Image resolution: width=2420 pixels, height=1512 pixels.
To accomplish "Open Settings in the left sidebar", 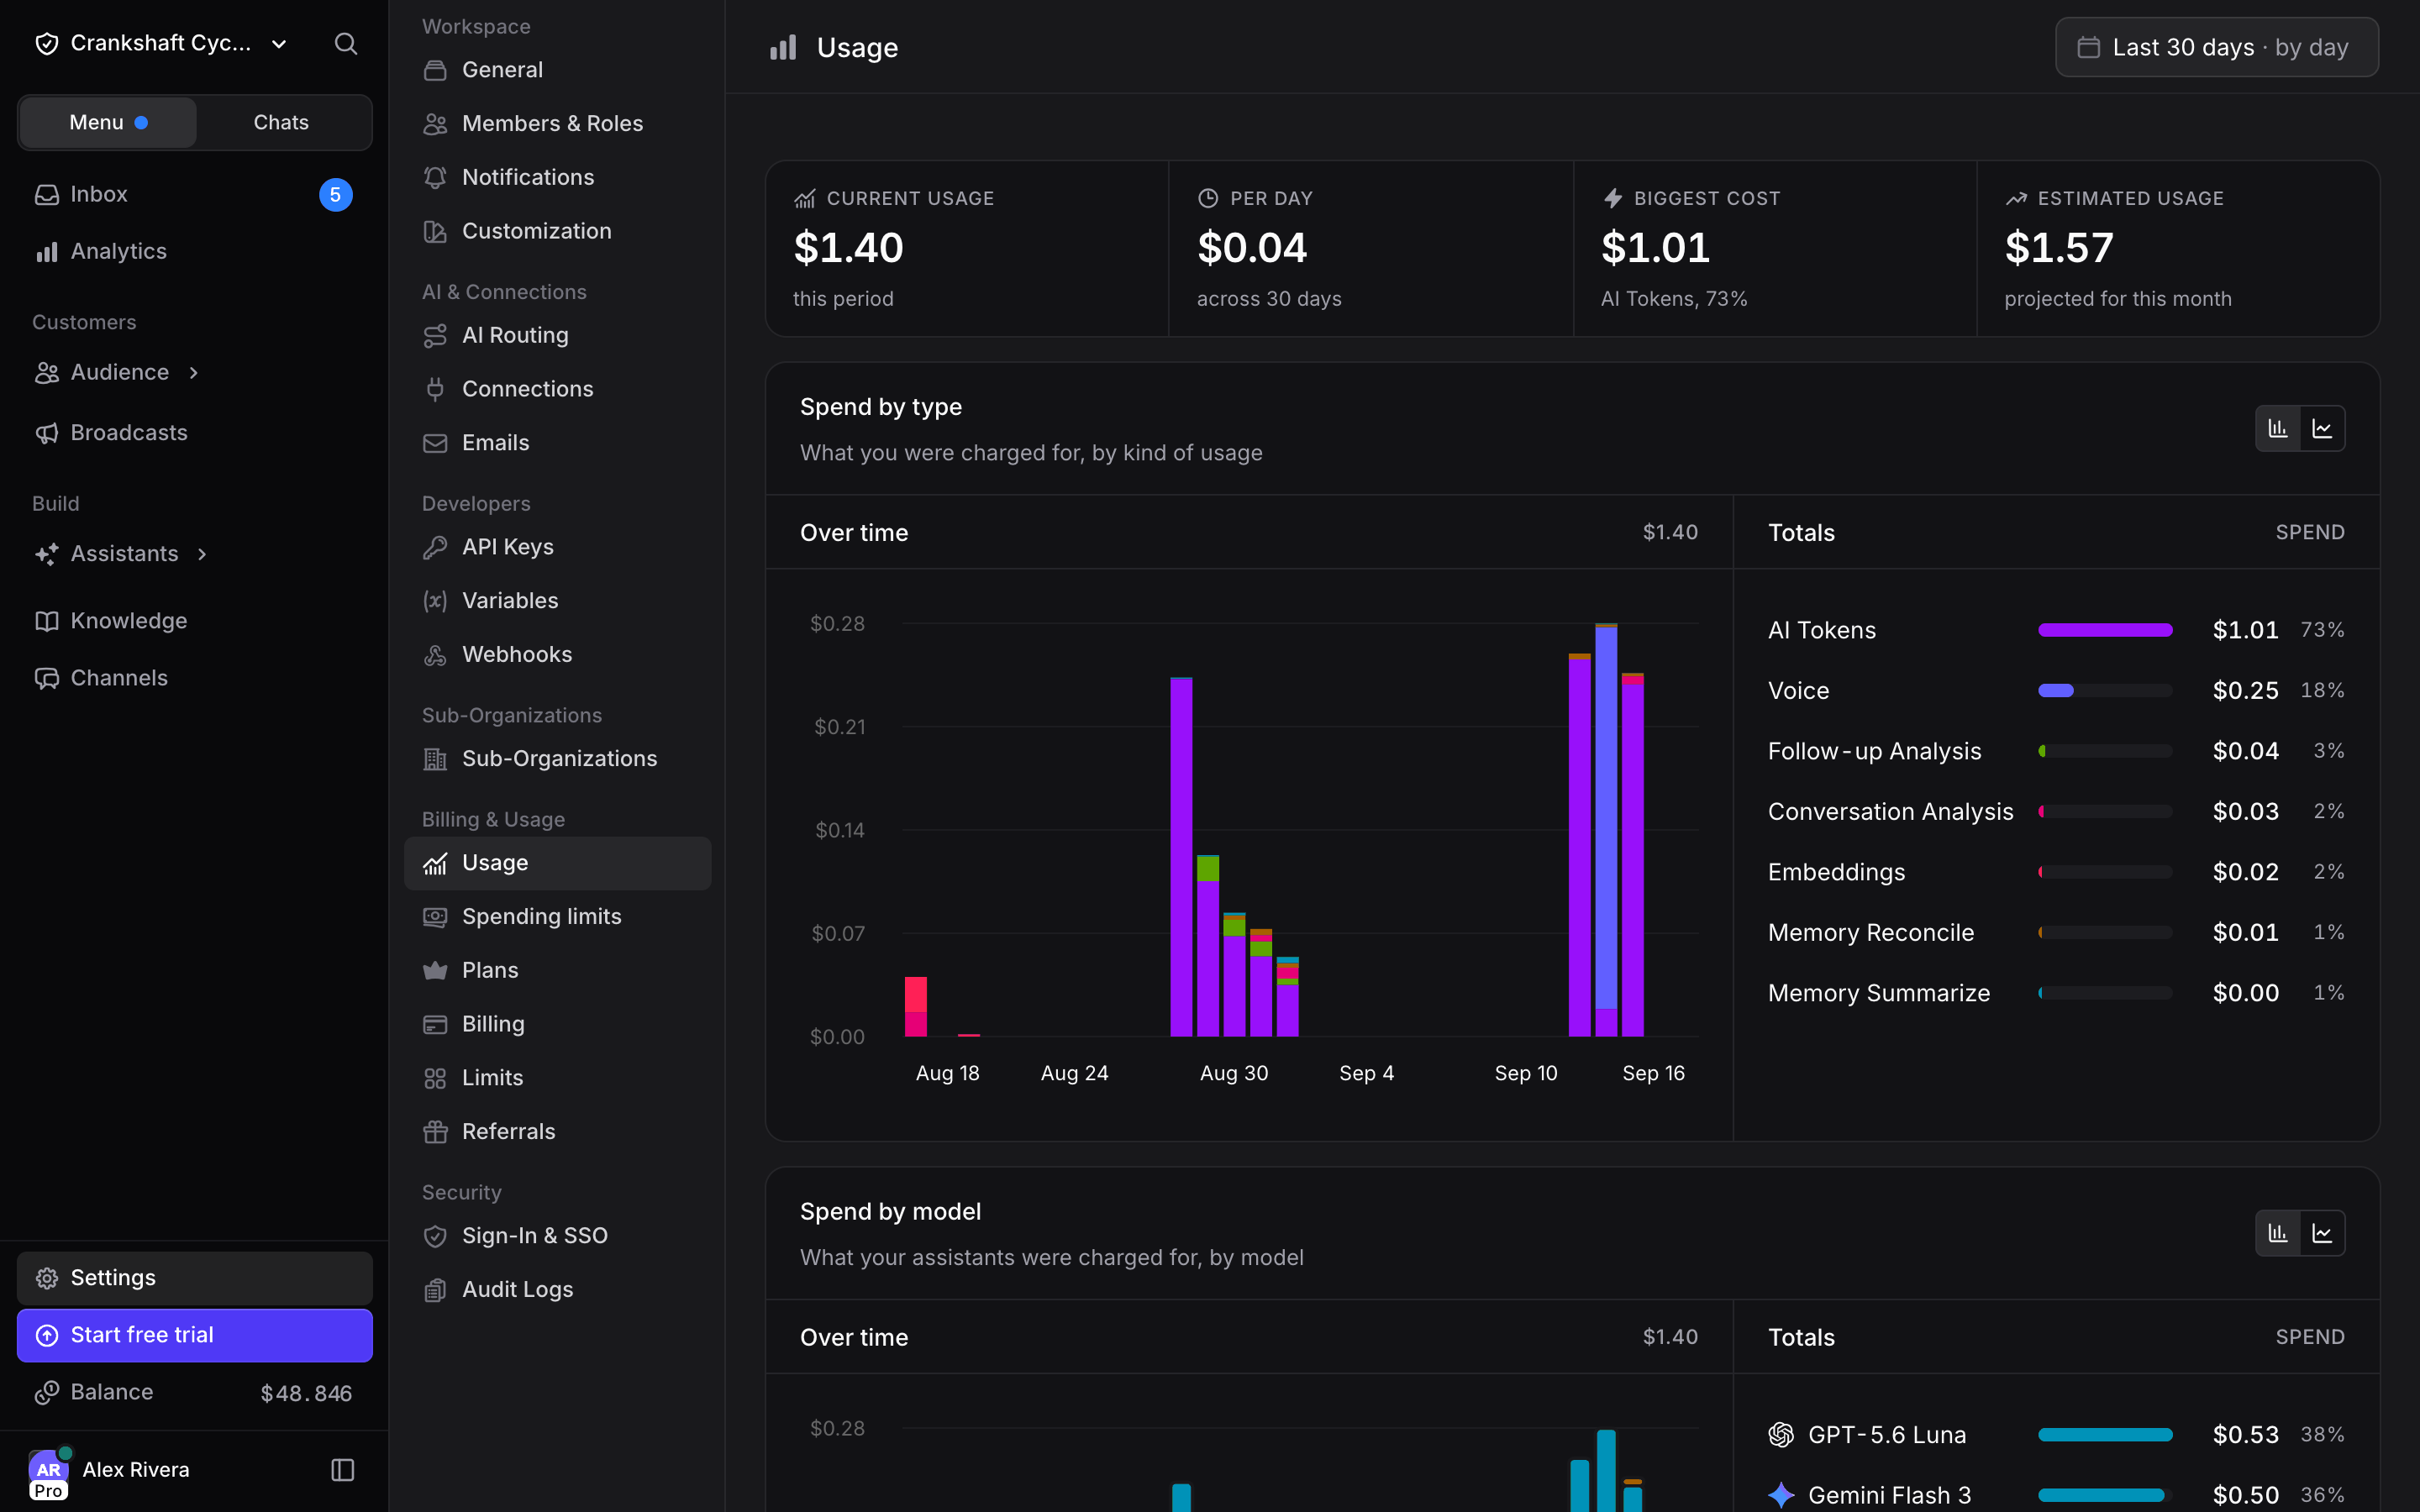I will point(195,1278).
